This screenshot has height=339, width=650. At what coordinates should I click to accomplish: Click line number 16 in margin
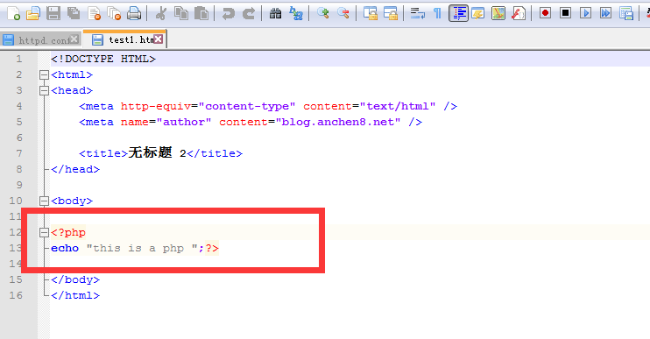16,295
